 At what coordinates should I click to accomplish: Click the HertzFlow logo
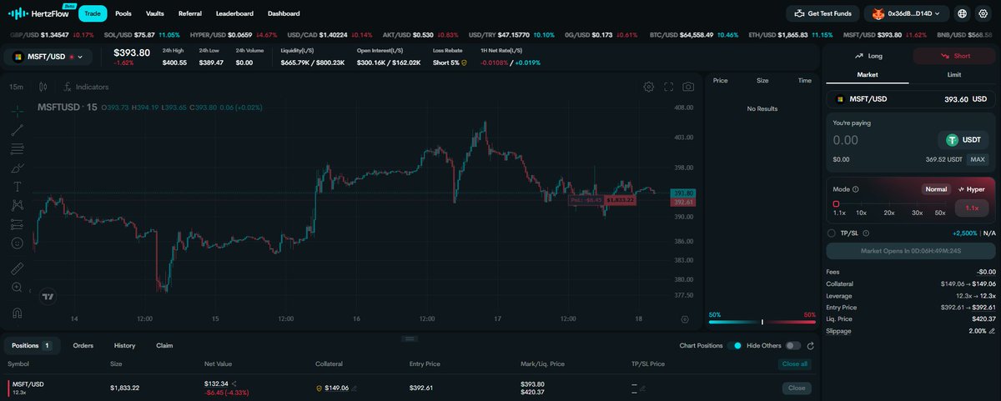(41, 13)
